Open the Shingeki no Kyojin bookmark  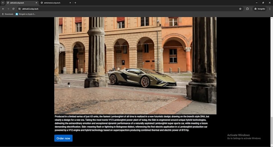tap(25, 14)
